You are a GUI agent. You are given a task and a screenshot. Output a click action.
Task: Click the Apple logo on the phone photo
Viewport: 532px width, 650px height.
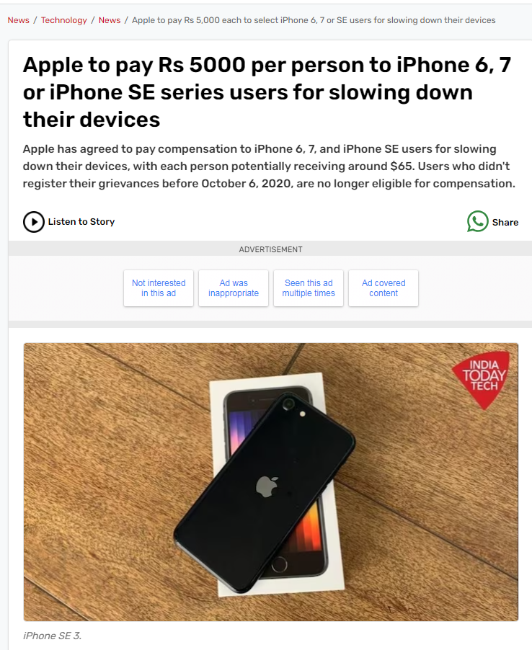(x=267, y=486)
